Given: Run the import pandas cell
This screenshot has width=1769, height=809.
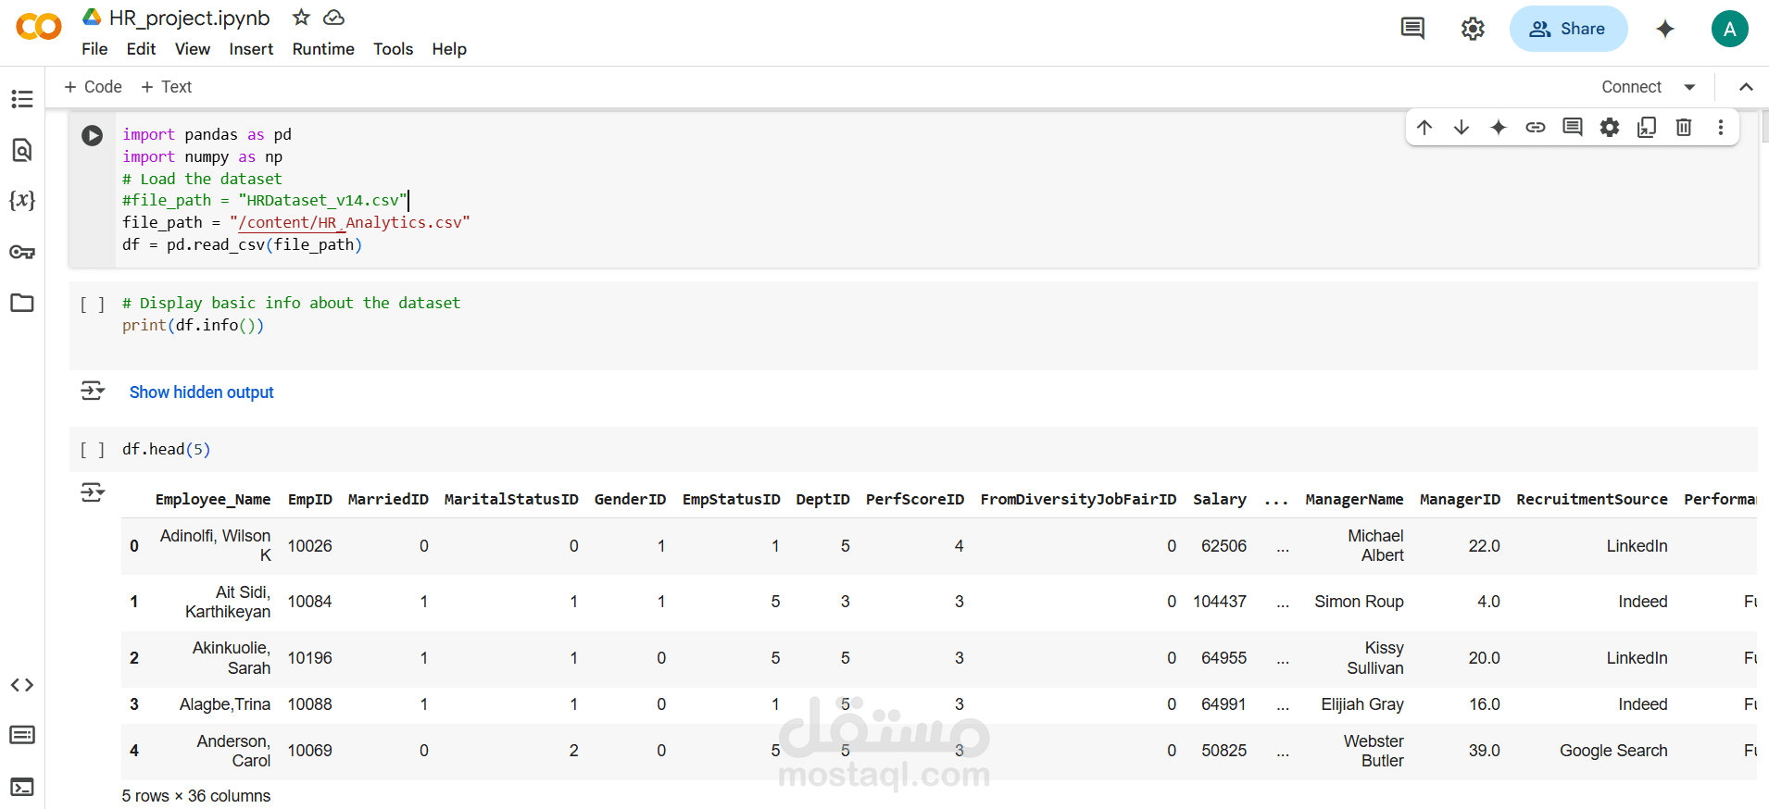Looking at the screenshot, I should pyautogui.click(x=92, y=135).
